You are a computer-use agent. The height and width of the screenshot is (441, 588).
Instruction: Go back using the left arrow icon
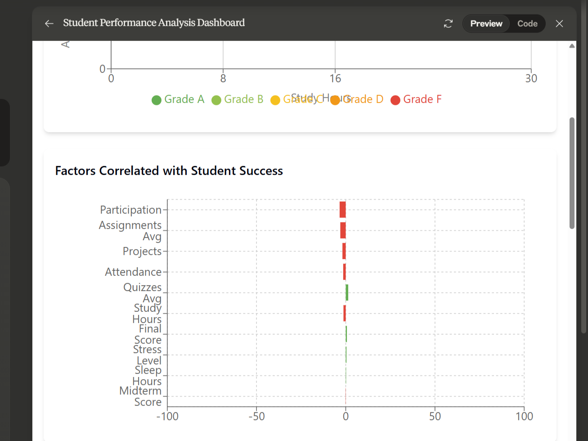click(x=49, y=23)
